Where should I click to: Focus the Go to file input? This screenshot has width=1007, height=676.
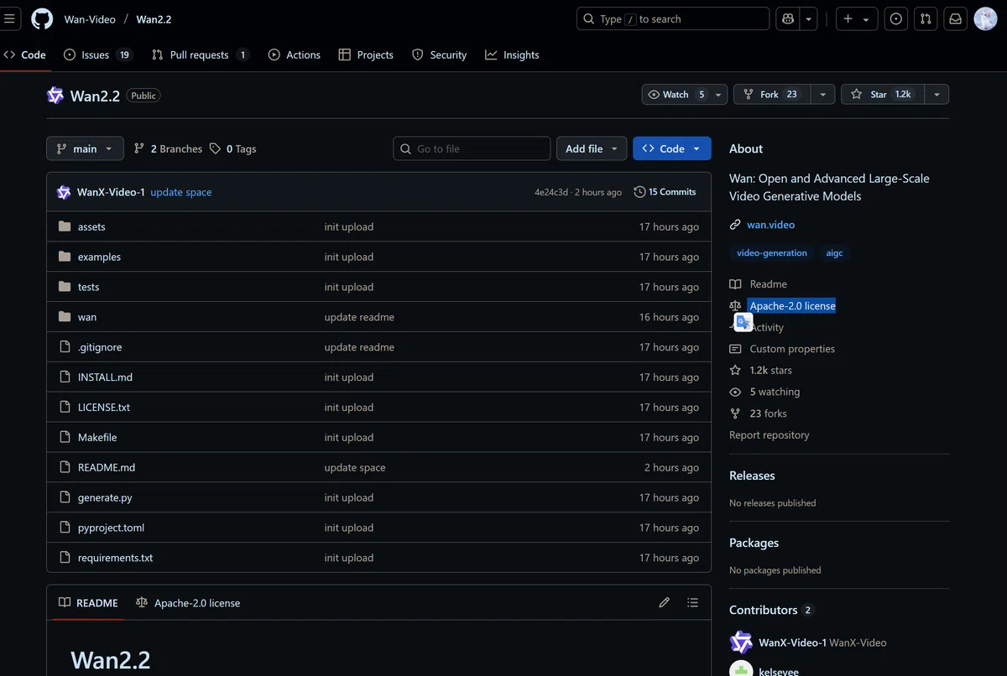click(472, 148)
